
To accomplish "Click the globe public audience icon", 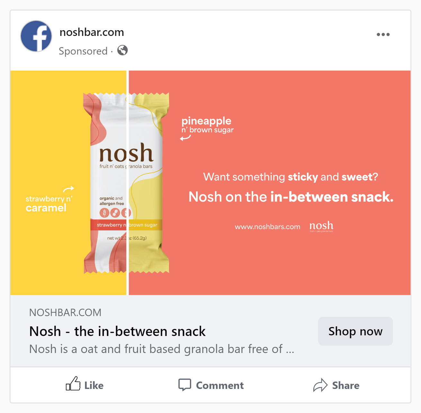I will click(x=122, y=50).
